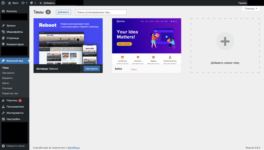
Task: Click the Настройки settings icon in sidebar
Action: tap(3, 119)
